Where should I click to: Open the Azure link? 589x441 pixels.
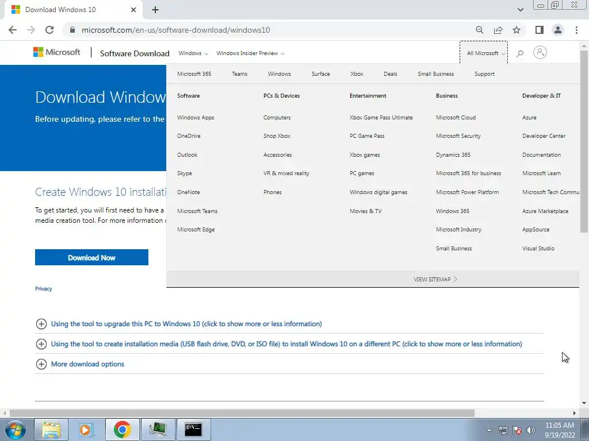tap(529, 117)
